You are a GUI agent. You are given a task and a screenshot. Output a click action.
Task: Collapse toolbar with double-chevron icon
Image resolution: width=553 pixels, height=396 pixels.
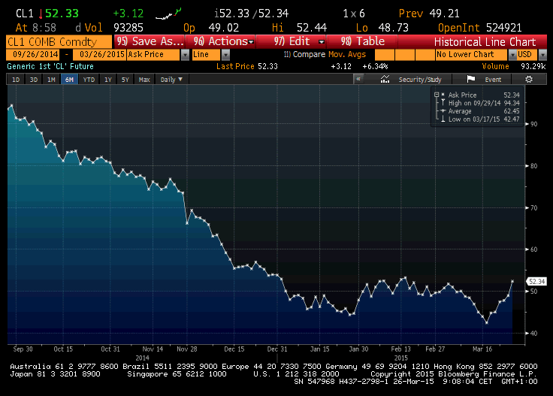(358, 79)
